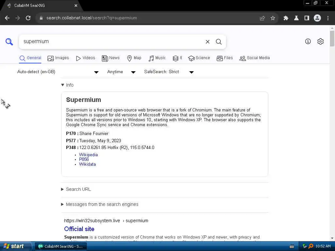This screenshot has height=251, width=335.
Task: Open the Extensions puzzle icon
Action: (286, 18)
